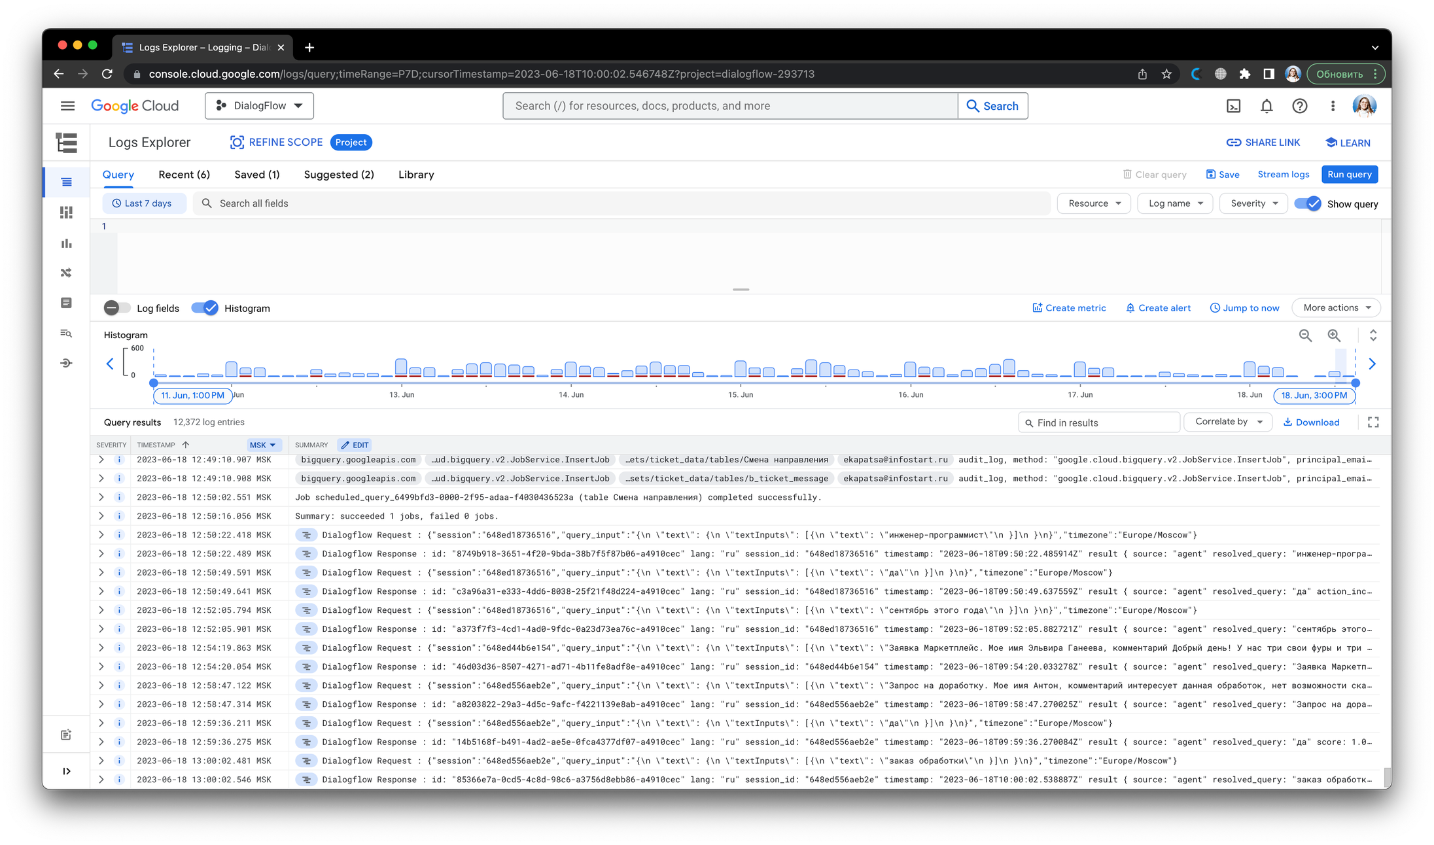Open the Dashboards icon in the sidebar
Image resolution: width=1434 pixels, height=845 pixels.
pyautogui.click(x=67, y=213)
